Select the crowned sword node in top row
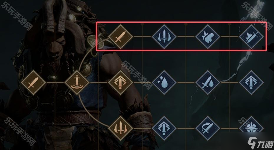The width and height of the screenshot is (274, 150). 251,37
